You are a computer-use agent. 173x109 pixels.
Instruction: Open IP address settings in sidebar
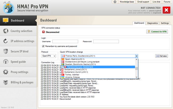point(18,41)
